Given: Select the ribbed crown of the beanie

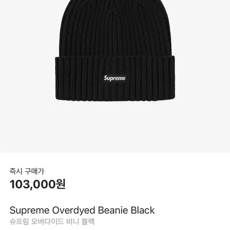Looking at the screenshot, I should pos(115,28).
